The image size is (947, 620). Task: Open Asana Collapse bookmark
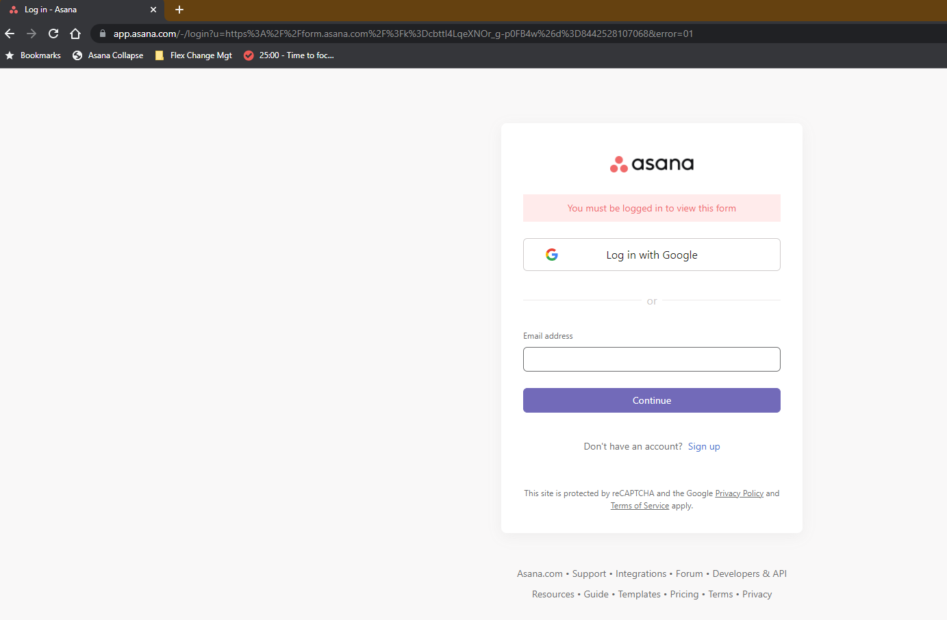click(x=108, y=55)
